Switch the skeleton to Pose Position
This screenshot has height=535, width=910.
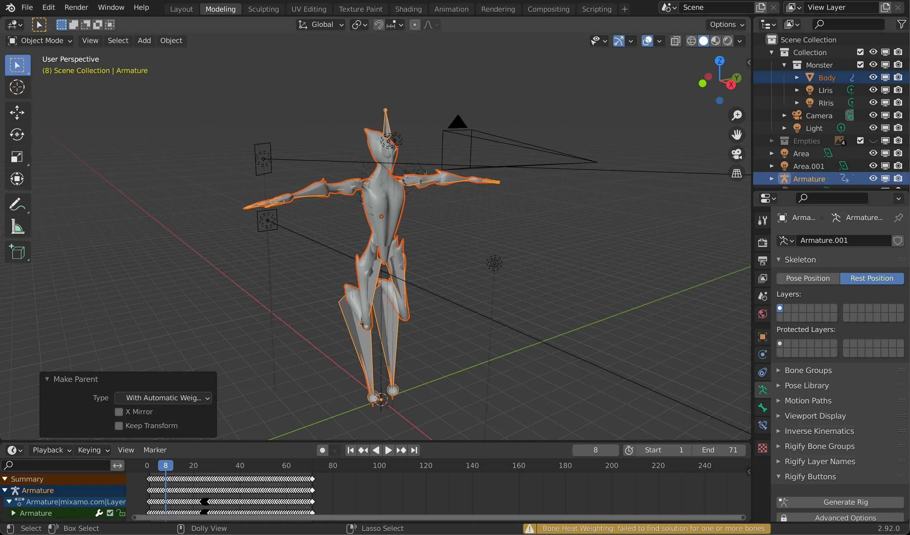(808, 278)
